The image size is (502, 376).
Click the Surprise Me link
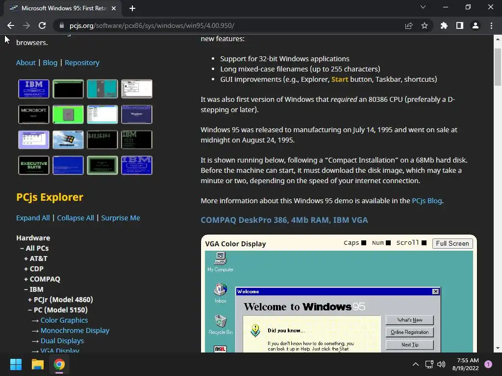tap(121, 218)
